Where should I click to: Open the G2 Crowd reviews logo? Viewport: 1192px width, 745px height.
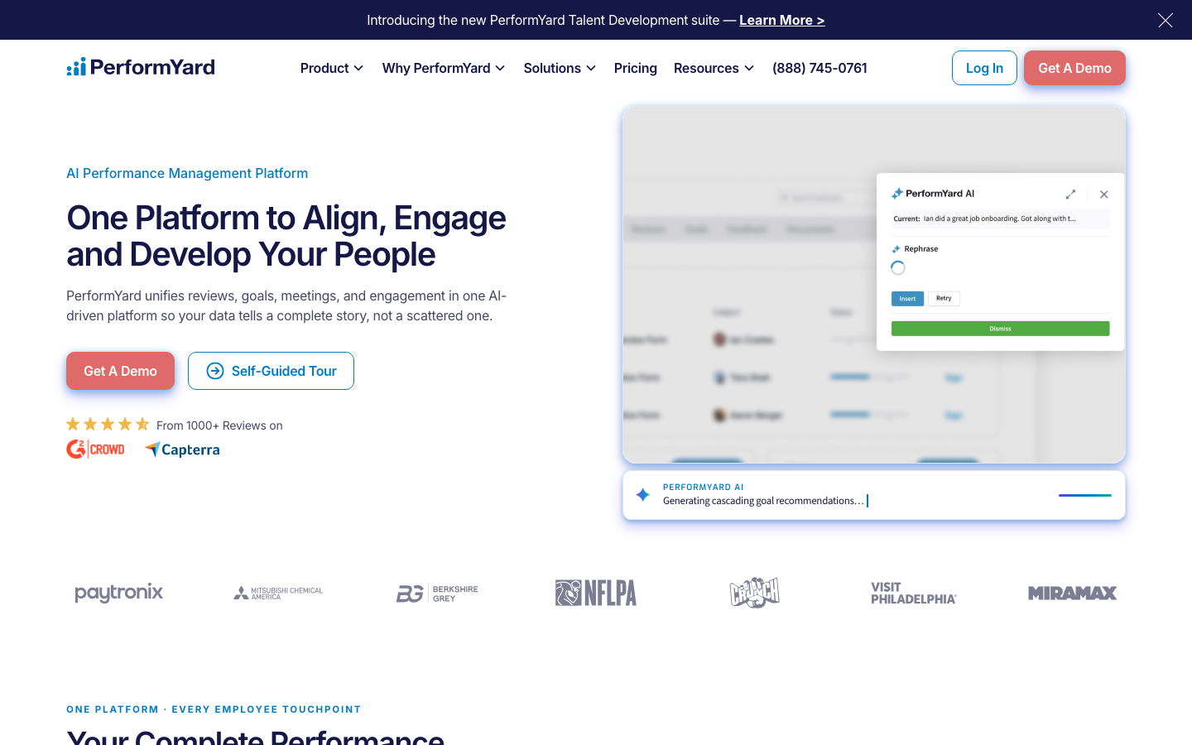point(95,449)
